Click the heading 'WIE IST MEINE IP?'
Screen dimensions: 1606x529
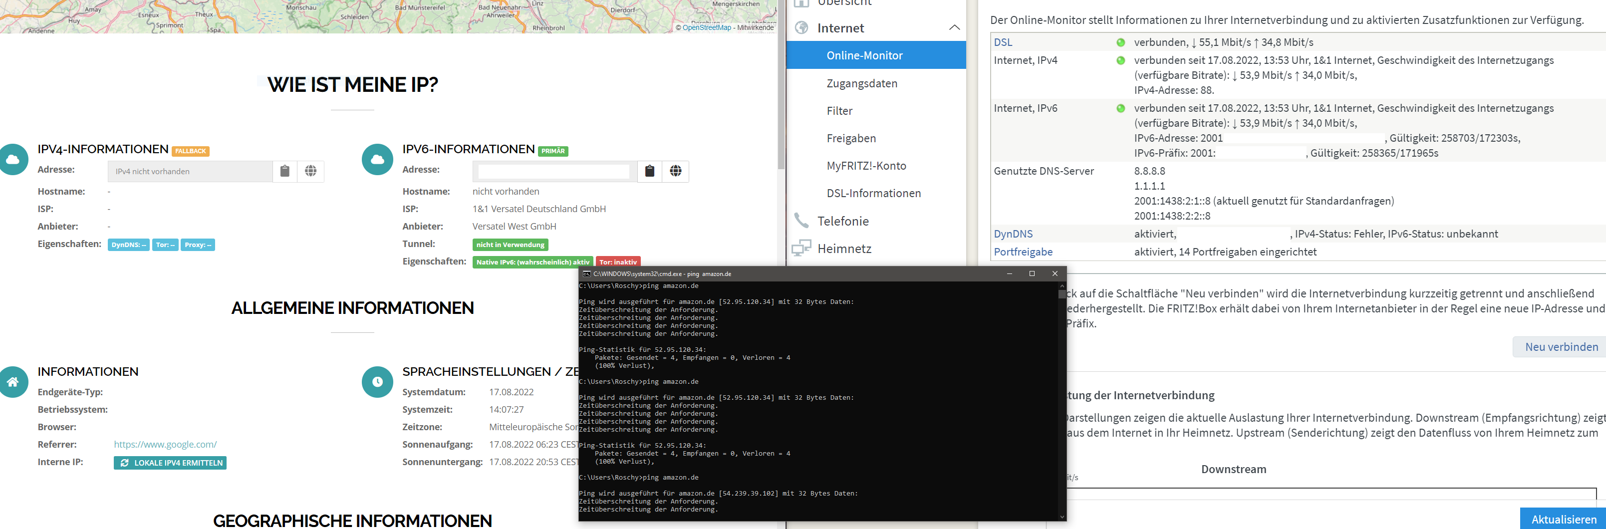(352, 85)
